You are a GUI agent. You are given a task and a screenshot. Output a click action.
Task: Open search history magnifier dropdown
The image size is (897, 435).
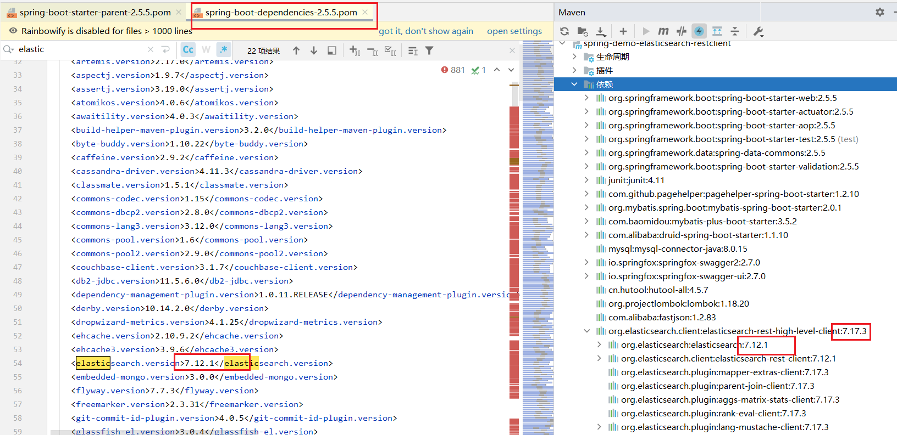pos(9,49)
